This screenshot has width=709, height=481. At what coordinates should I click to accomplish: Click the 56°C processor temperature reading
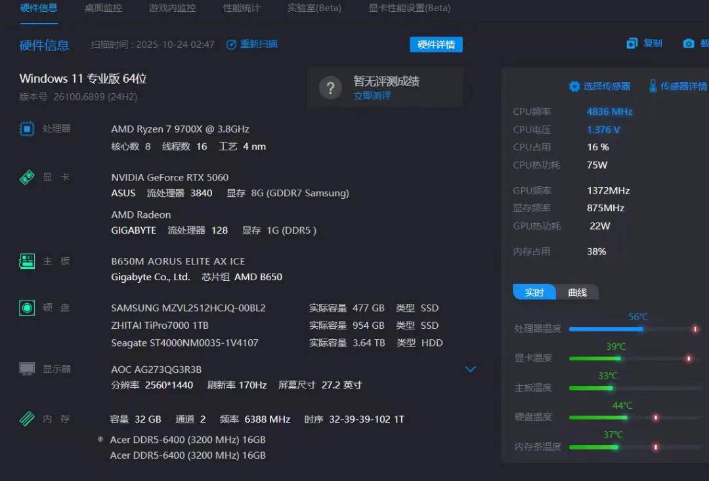click(638, 317)
